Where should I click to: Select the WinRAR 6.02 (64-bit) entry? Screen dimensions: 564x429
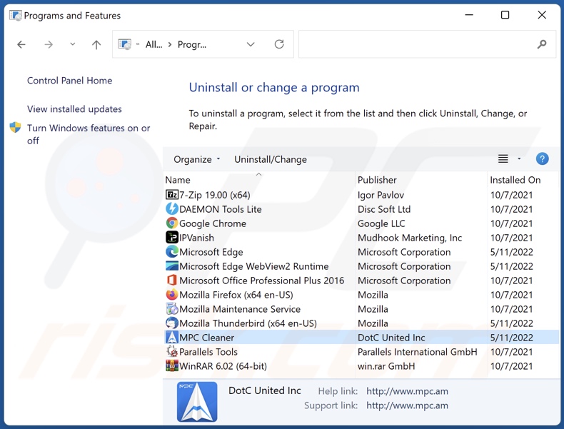coord(361,365)
